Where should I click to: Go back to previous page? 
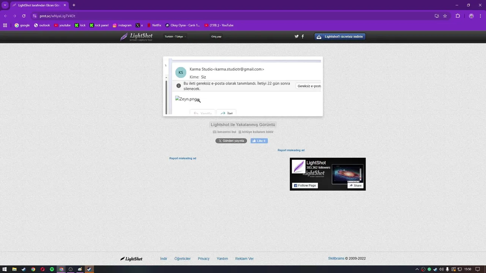click(x=5, y=16)
